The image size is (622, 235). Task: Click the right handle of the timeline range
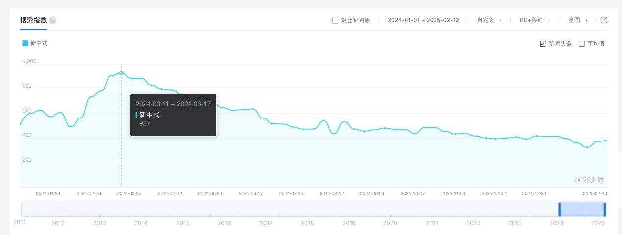pos(605,210)
